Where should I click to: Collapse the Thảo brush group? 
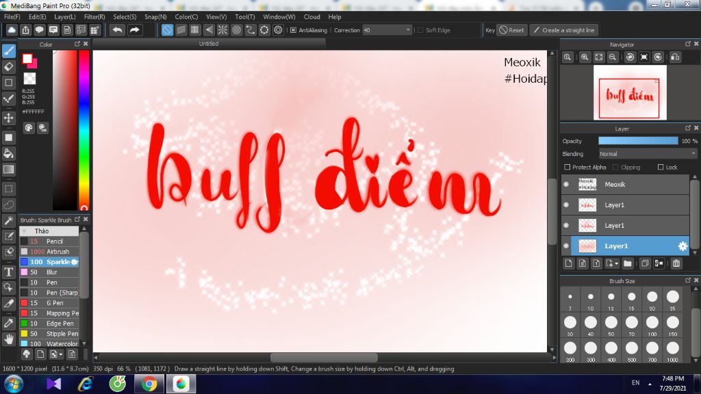[25, 231]
